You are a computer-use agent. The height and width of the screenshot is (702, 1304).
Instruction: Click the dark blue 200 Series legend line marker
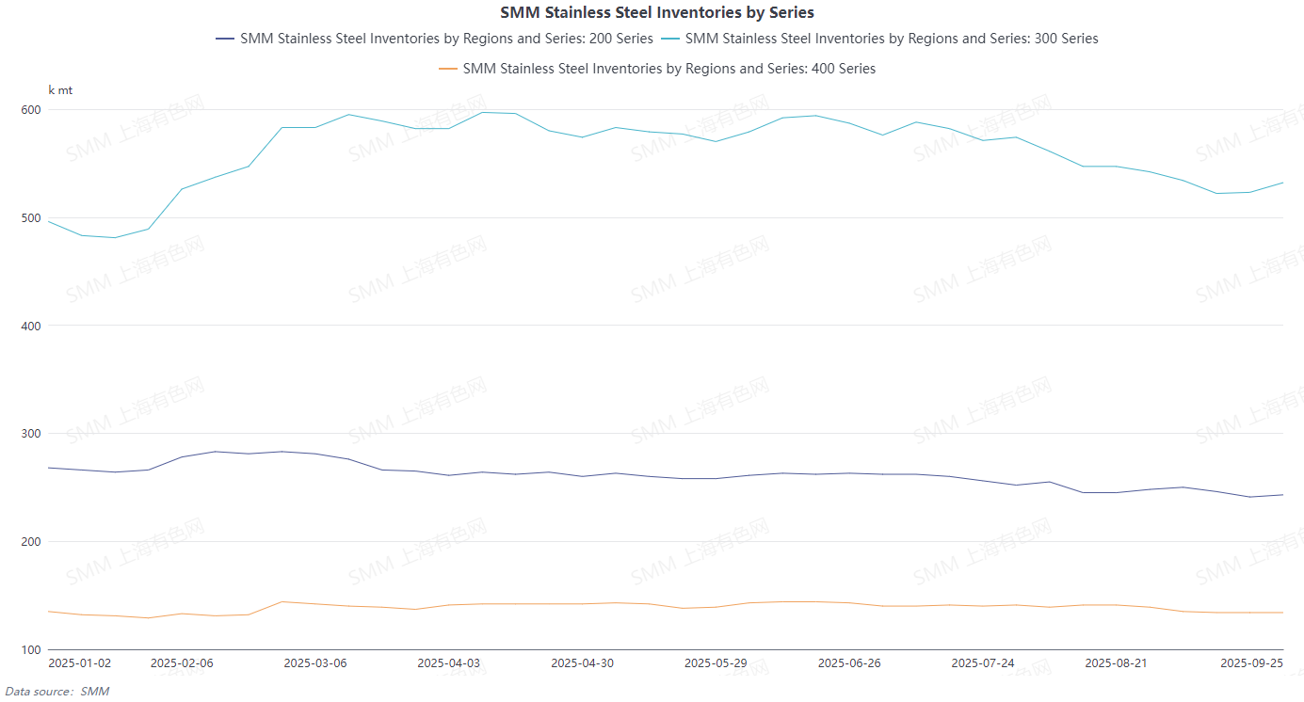pos(226,39)
